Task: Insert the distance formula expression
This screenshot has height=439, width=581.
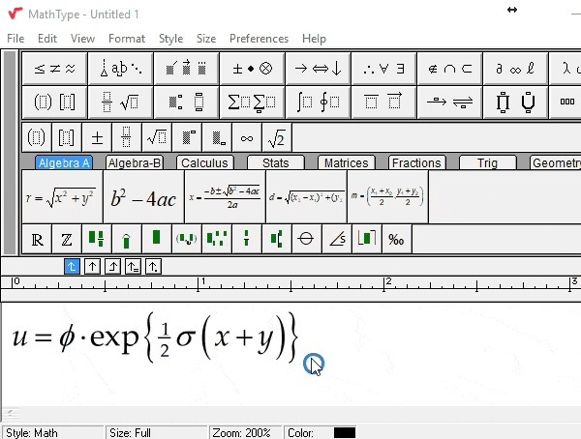Action: (x=307, y=197)
